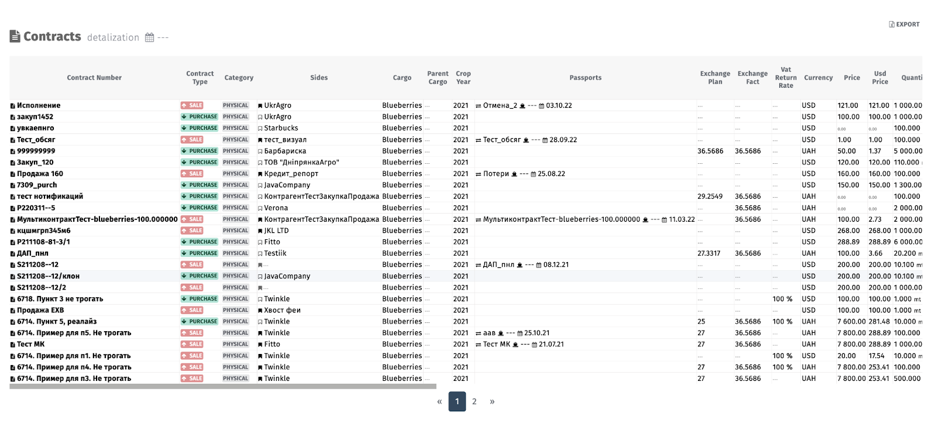
Task: Click the Contract Number column header
Action: coord(94,78)
